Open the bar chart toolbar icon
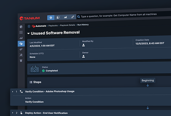This screenshot has width=171, height=116. pos(65,17)
